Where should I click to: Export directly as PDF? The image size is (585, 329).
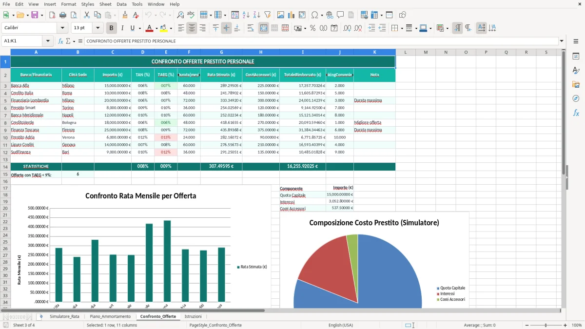[x=52, y=15]
